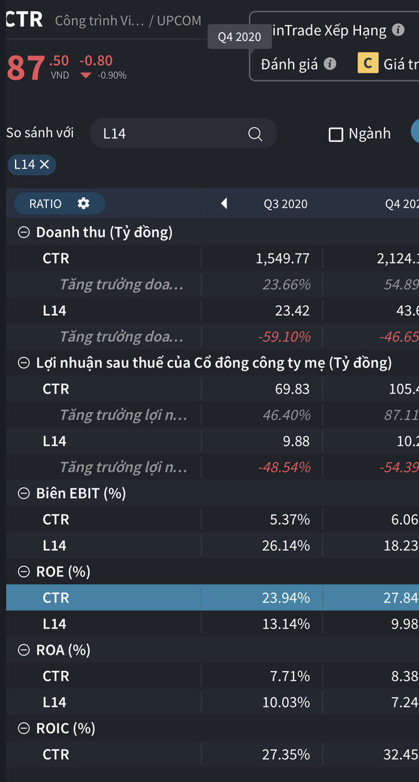Screen dimensions: 419x782
Task: Remove the L14 comparison tag
Action: tap(44, 164)
